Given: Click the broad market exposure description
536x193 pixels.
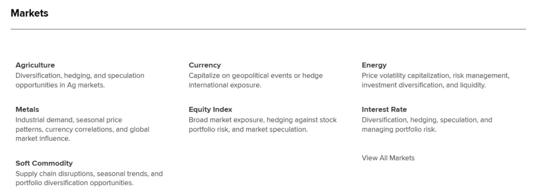Looking at the screenshot, I should coord(263,125).
